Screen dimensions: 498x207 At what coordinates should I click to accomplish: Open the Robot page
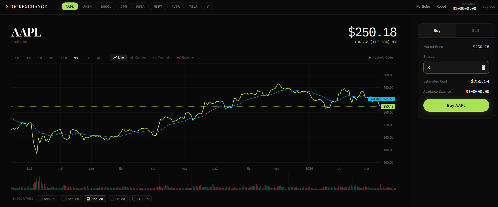click(441, 6)
